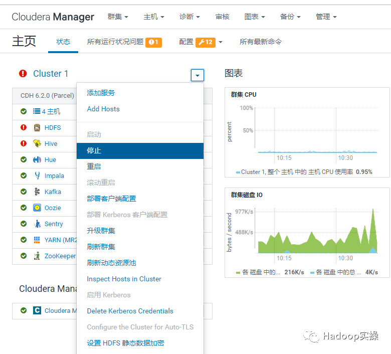This screenshot has height=354, width=391.
Task: Open the HDFS service link
Action: pos(53,128)
